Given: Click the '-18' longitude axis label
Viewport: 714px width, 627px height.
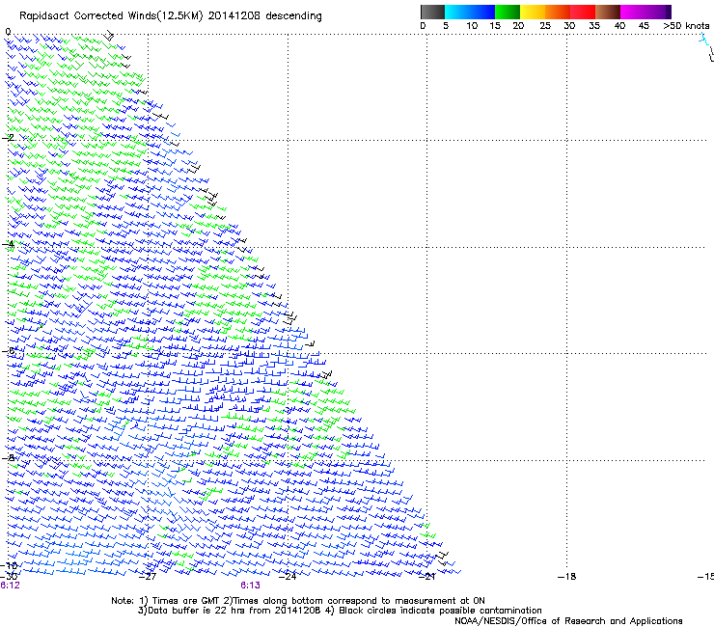Looking at the screenshot, I should tap(566, 577).
